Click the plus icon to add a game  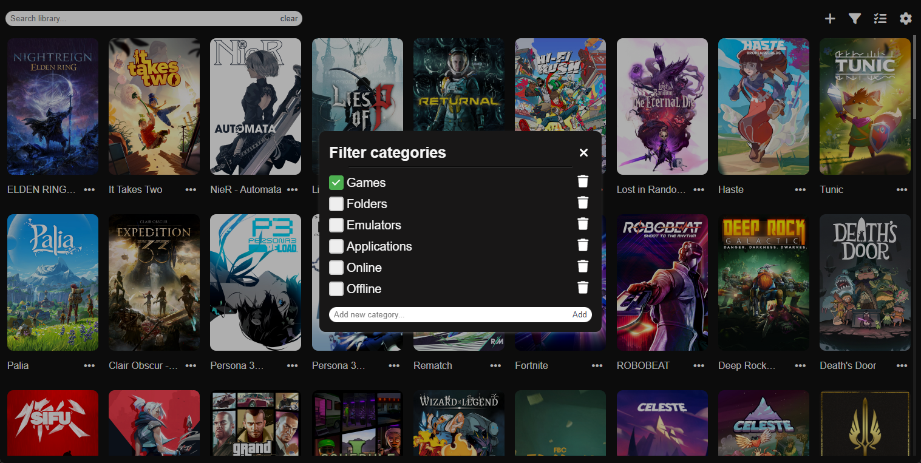[x=829, y=18]
